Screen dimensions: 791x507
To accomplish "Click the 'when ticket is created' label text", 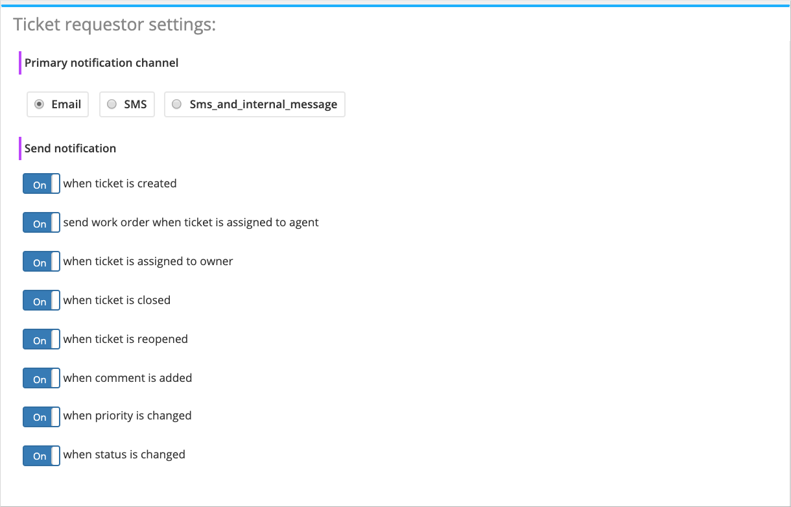I will (120, 183).
